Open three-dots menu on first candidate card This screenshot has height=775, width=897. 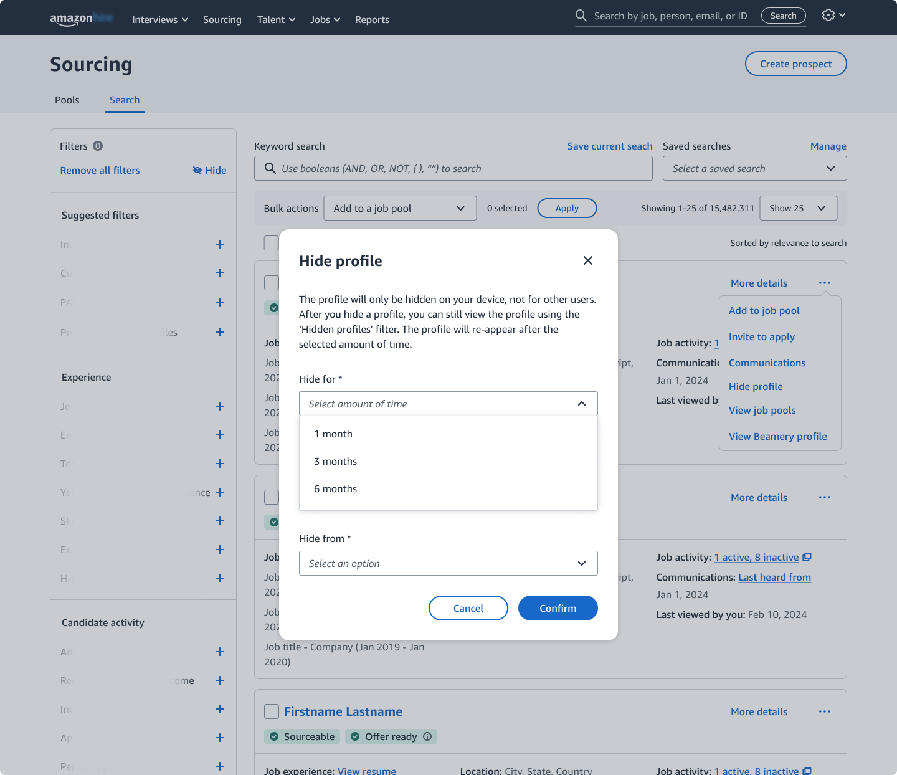coord(825,283)
